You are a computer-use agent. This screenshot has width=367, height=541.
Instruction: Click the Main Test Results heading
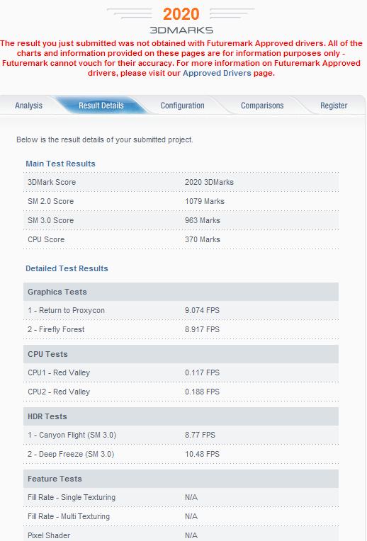pos(60,164)
